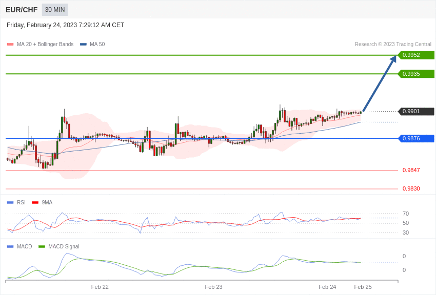Click the MA 20 + Bollinger Bands legend swatch

point(10,45)
